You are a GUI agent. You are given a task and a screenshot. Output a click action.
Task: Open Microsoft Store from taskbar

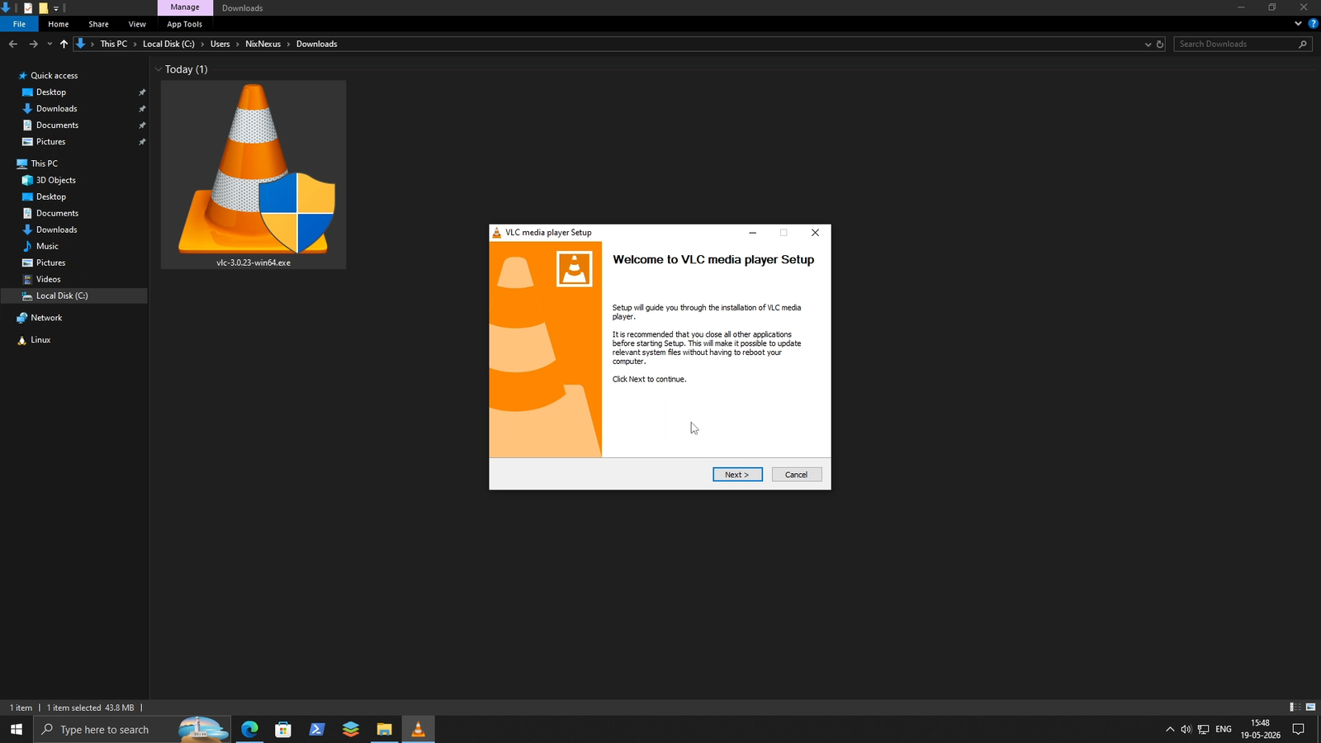[x=283, y=729]
